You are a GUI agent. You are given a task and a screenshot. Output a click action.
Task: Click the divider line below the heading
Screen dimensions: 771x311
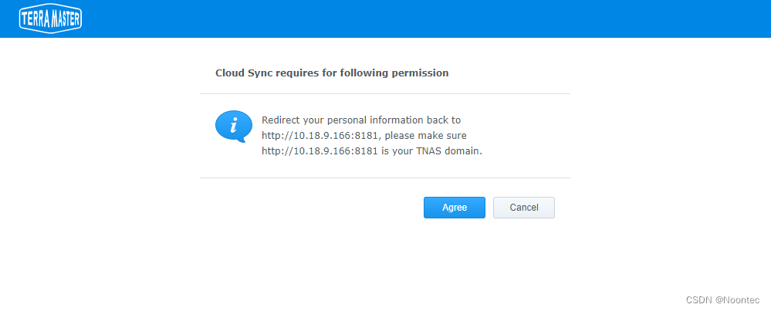pos(384,94)
